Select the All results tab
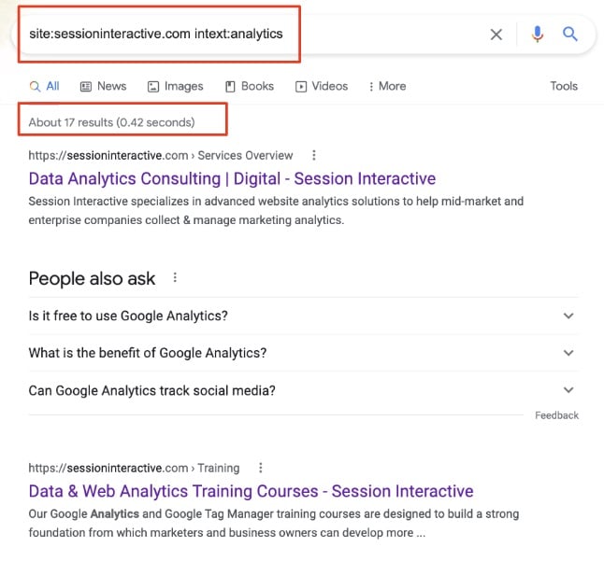The width and height of the screenshot is (604, 575). (x=44, y=86)
